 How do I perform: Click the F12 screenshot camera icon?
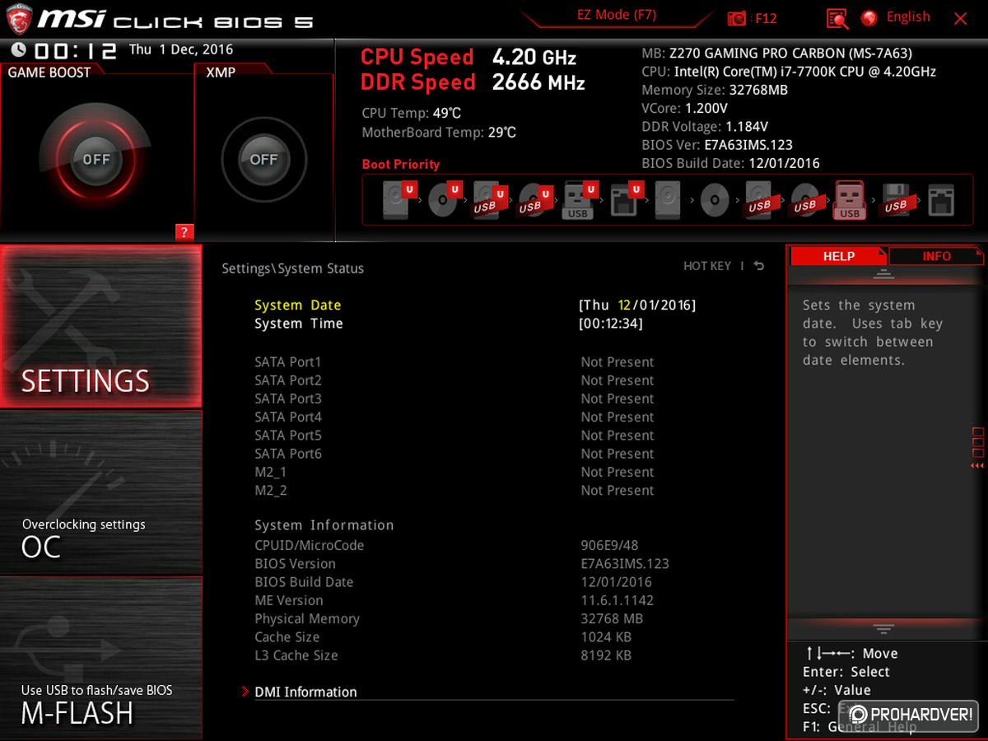(737, 18)
